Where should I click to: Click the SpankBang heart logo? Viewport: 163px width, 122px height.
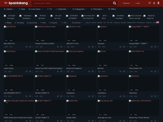pos(6,3)
